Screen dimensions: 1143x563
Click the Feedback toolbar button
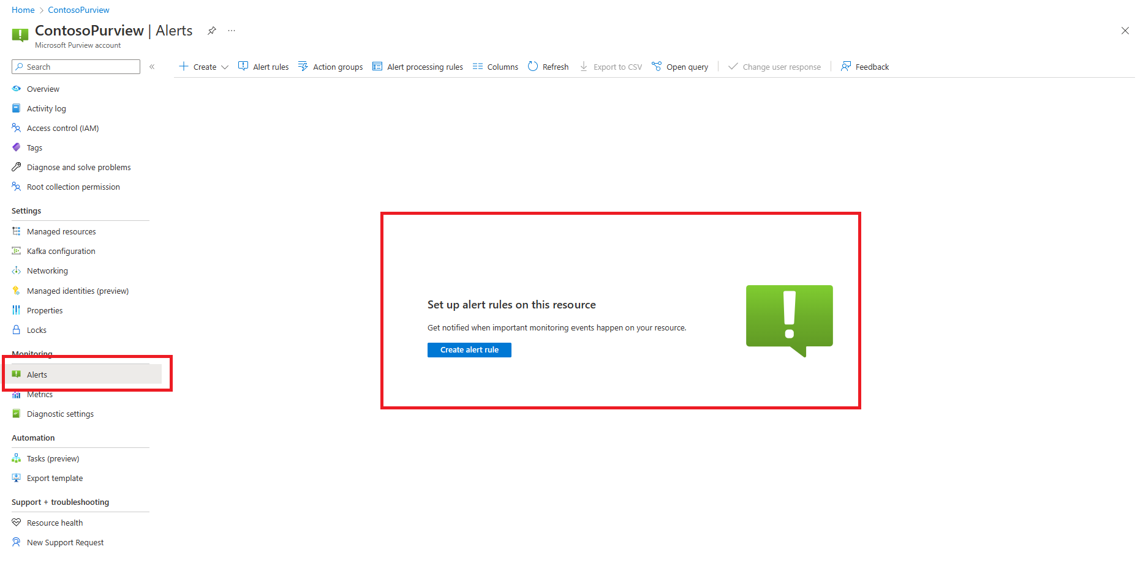coord(865,67)
